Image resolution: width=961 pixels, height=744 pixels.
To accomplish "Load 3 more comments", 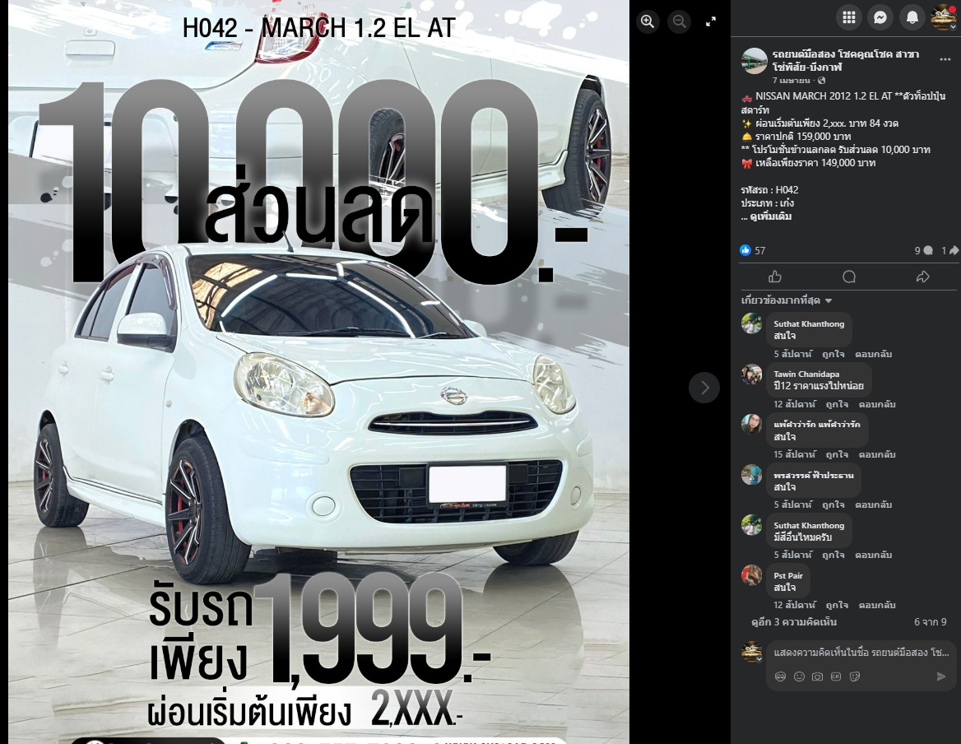I will [x=794, y=622].
